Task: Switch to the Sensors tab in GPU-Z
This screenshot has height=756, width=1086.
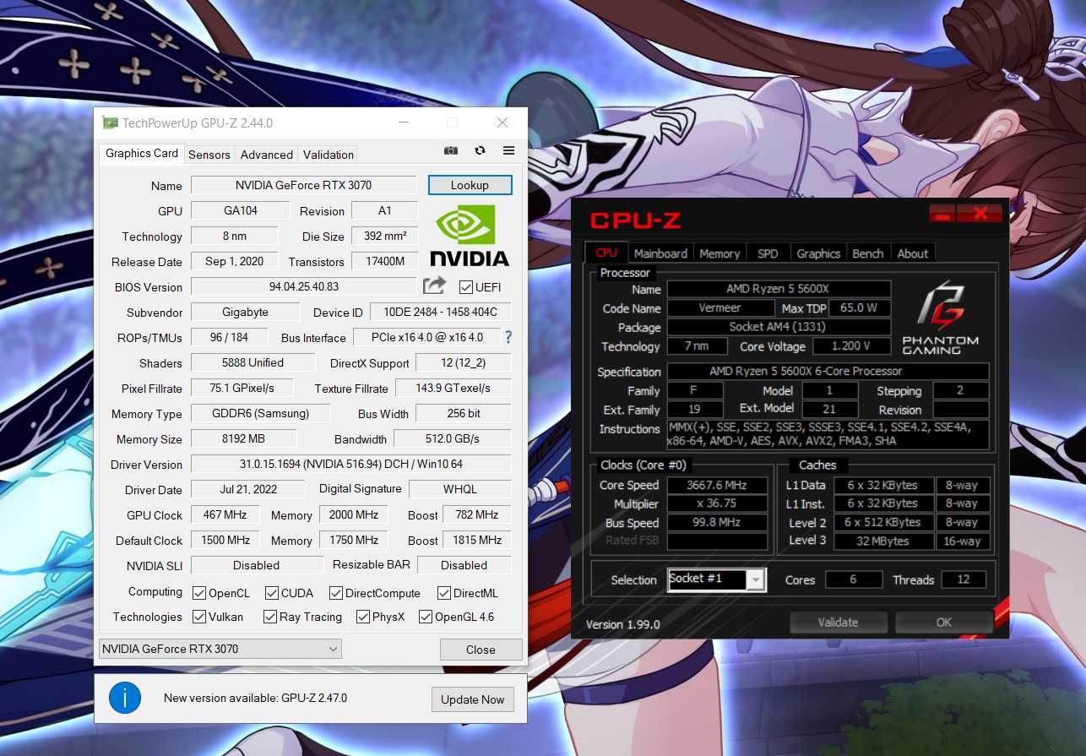Action: pos(209,155)
